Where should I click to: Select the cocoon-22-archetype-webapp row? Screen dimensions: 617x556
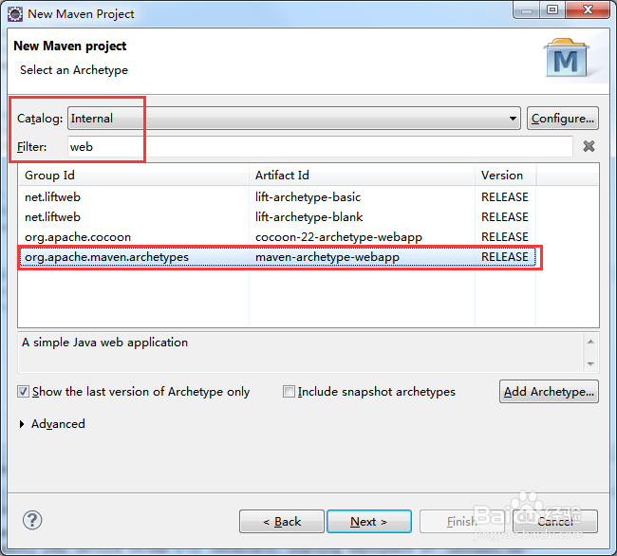point(277,237)
